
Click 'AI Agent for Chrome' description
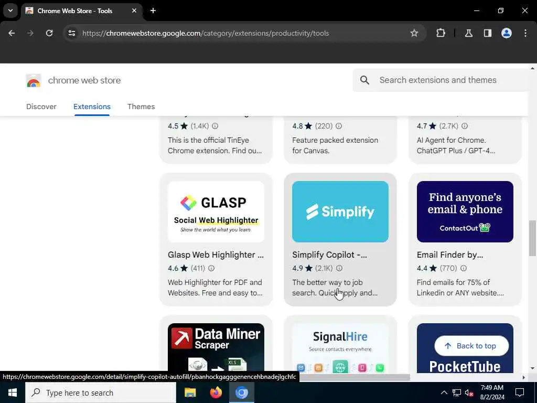coord(456,145)
